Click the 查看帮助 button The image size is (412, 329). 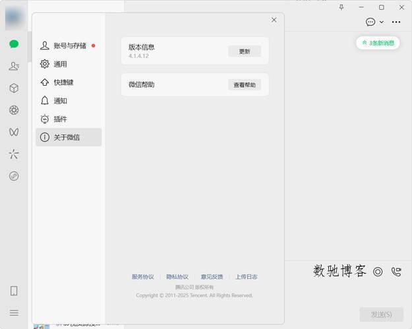pos(245,84)
